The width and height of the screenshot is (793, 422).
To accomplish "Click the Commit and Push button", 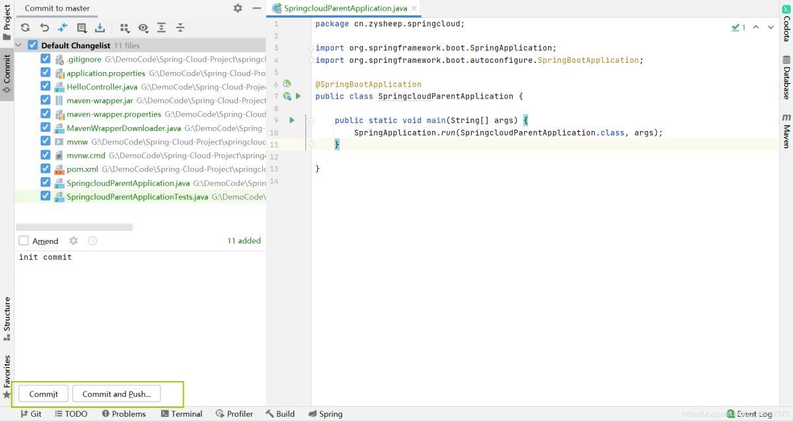I will click(116, 394).
